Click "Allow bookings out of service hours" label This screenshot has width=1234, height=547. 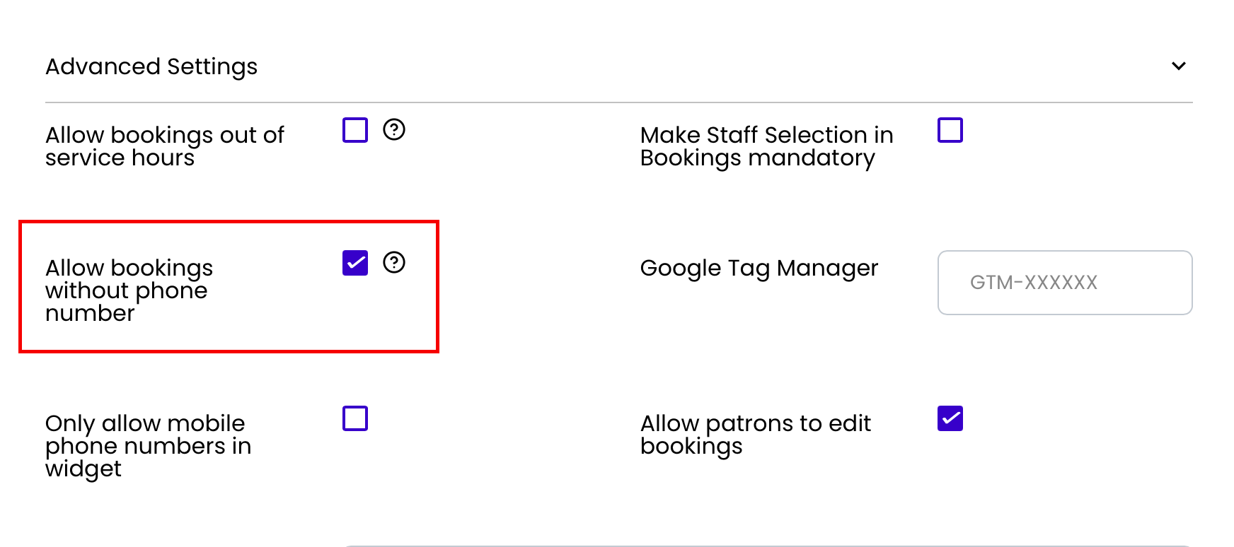coord(164,146)
